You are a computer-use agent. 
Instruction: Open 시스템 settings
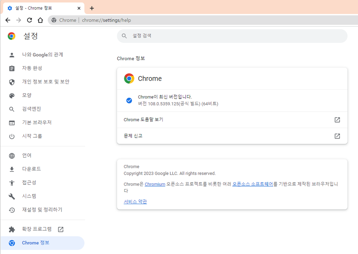[43, 196]
